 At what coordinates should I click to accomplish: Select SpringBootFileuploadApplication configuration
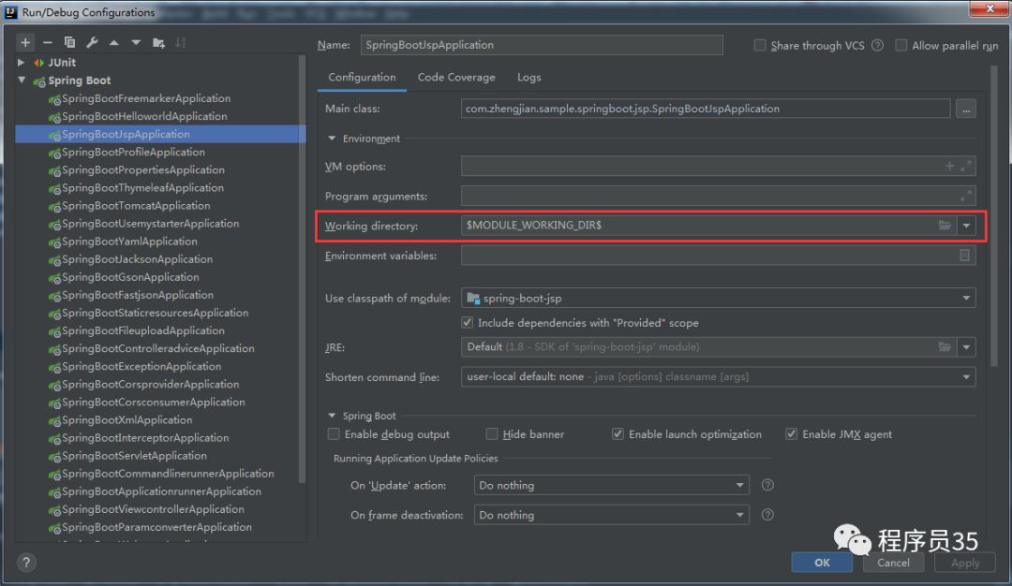point(143,330)
